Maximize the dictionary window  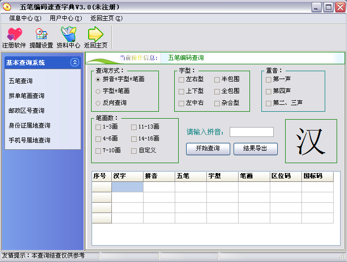[x=328, y=7]
